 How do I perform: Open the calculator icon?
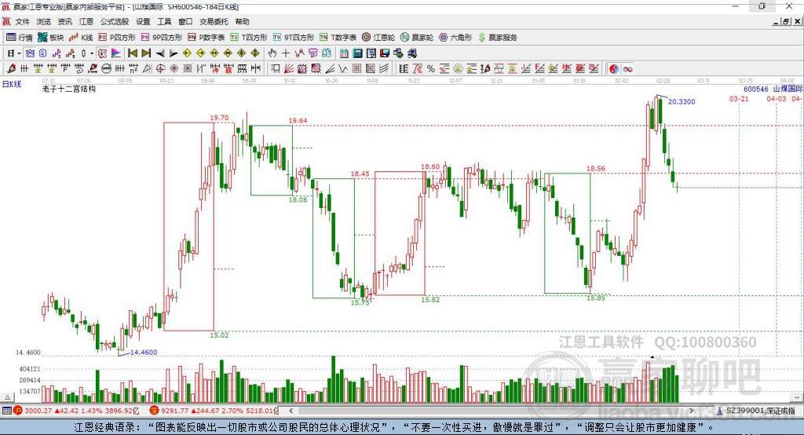click(357, 53)
